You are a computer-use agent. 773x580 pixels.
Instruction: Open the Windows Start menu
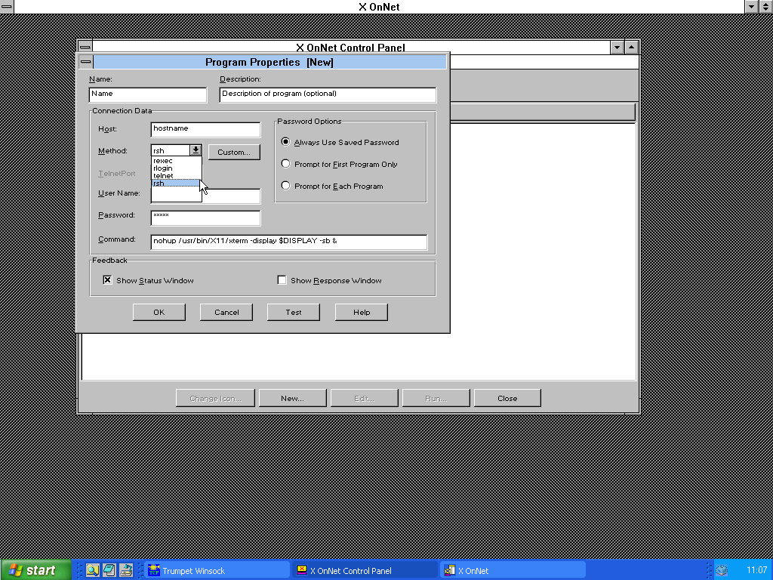tap(36, 570)
